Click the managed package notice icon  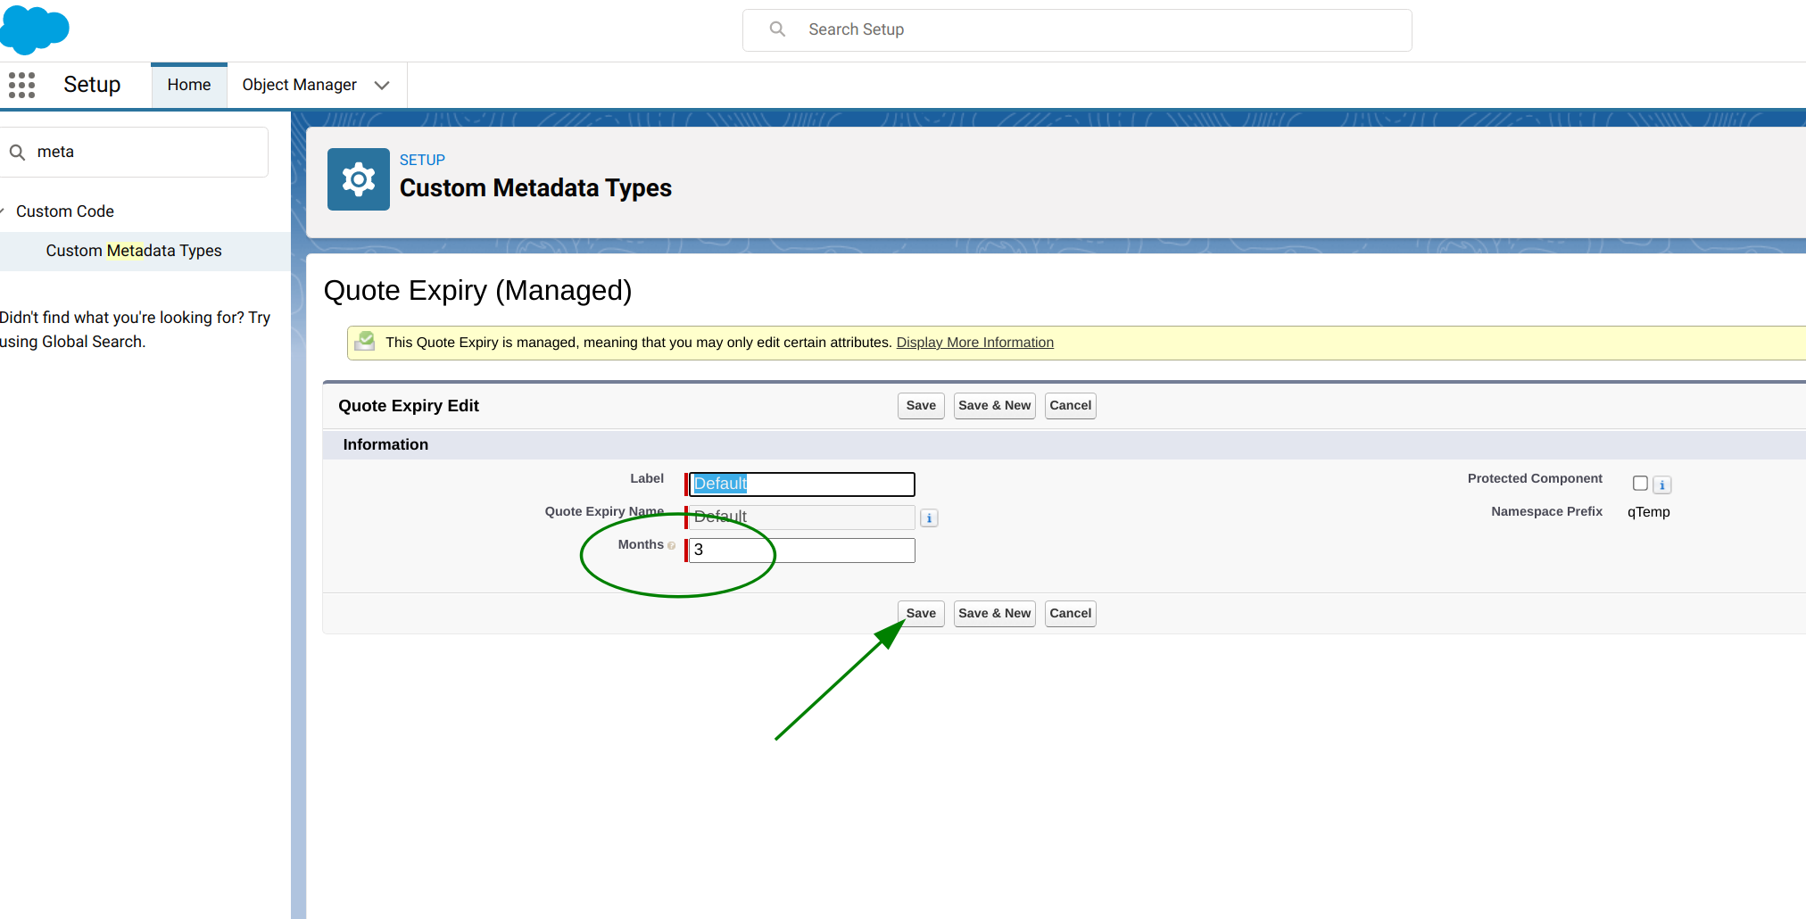(x=365, y=342)
